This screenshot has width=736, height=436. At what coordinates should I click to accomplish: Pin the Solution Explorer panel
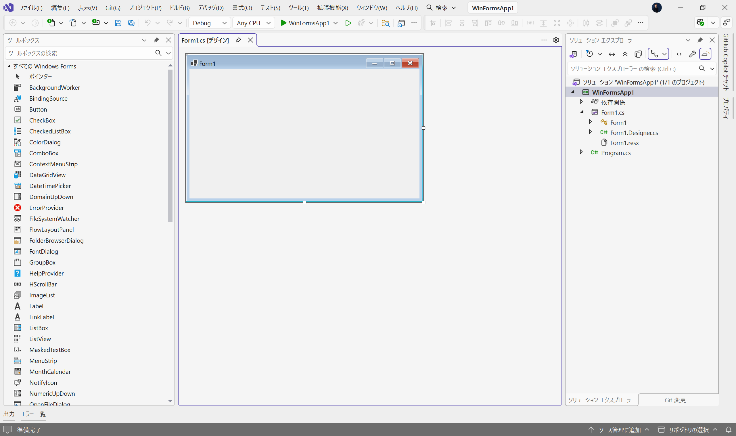coord(700,40)
